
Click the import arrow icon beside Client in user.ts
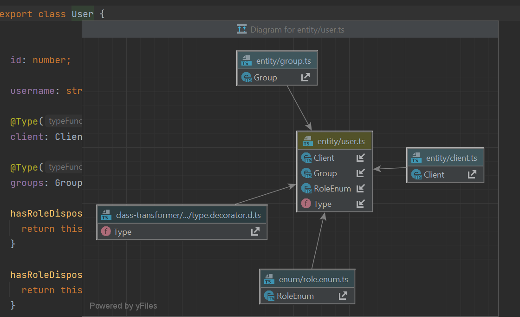[360, 158]
